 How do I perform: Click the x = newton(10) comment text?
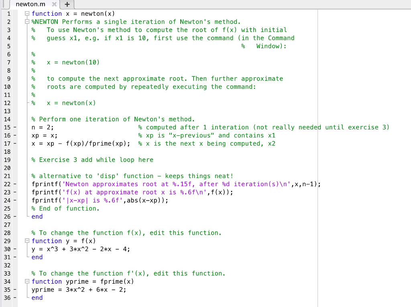(x=73, y=62)
